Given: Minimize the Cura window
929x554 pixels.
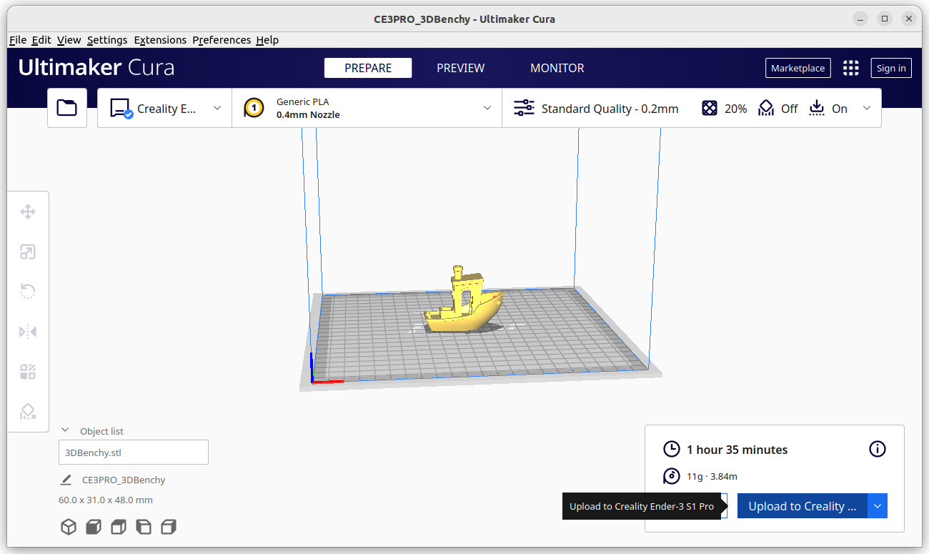Looking at the screenshot, I should coord(862,19).
